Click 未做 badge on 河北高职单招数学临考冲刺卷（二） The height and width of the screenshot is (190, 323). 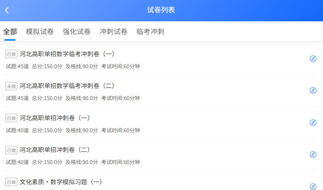pyautogui.click(x=11, y=86)
